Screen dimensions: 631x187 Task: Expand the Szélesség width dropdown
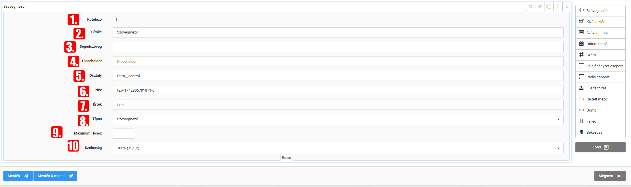click(338, 148)
